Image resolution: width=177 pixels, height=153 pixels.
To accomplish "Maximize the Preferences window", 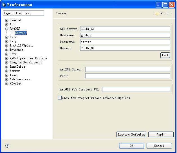I will (165, 5).
